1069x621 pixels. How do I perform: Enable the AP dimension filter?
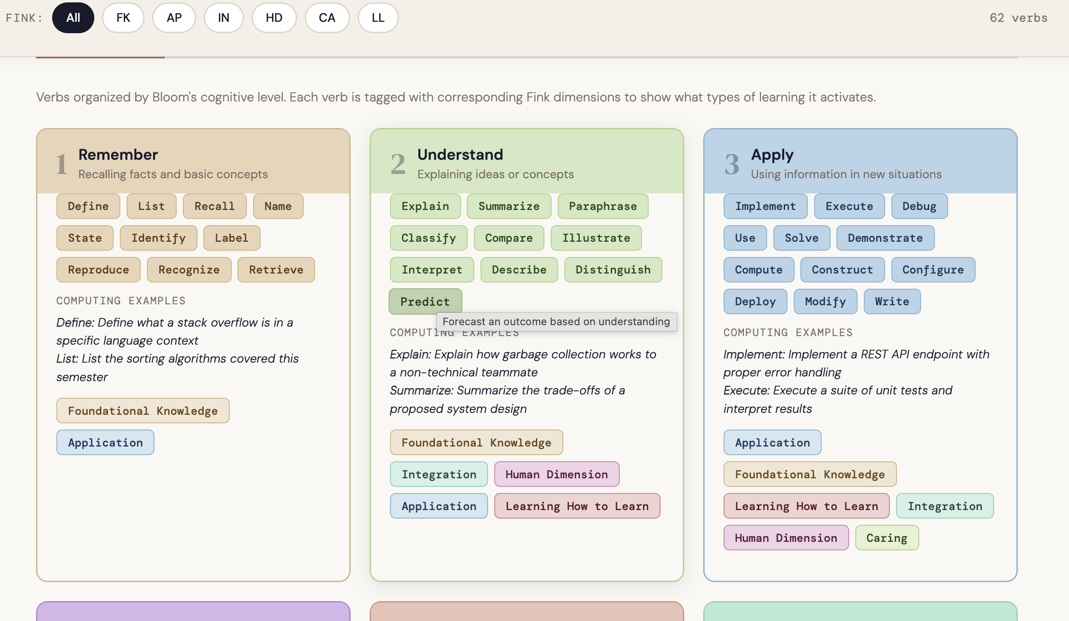174,18
